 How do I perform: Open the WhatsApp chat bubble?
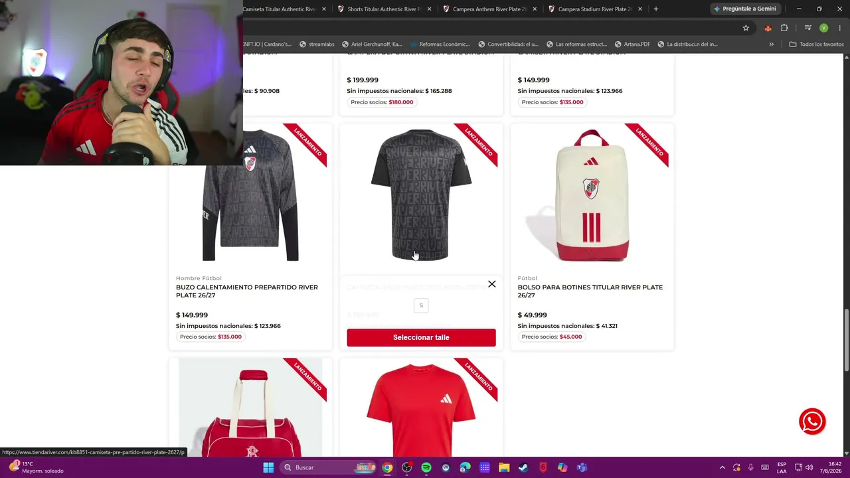click(812, 422)
